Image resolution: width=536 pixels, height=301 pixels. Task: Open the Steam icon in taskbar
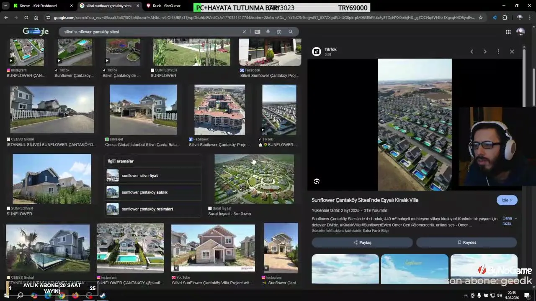point(103,296)
